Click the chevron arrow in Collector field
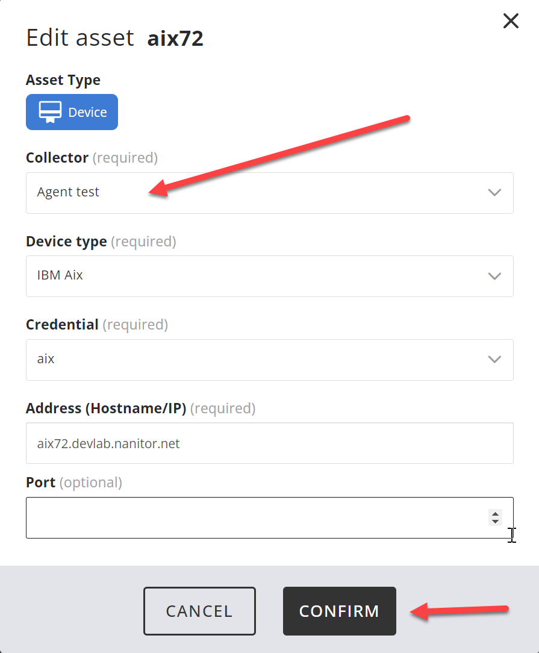The image size is (539, 653). pos(494,193)
